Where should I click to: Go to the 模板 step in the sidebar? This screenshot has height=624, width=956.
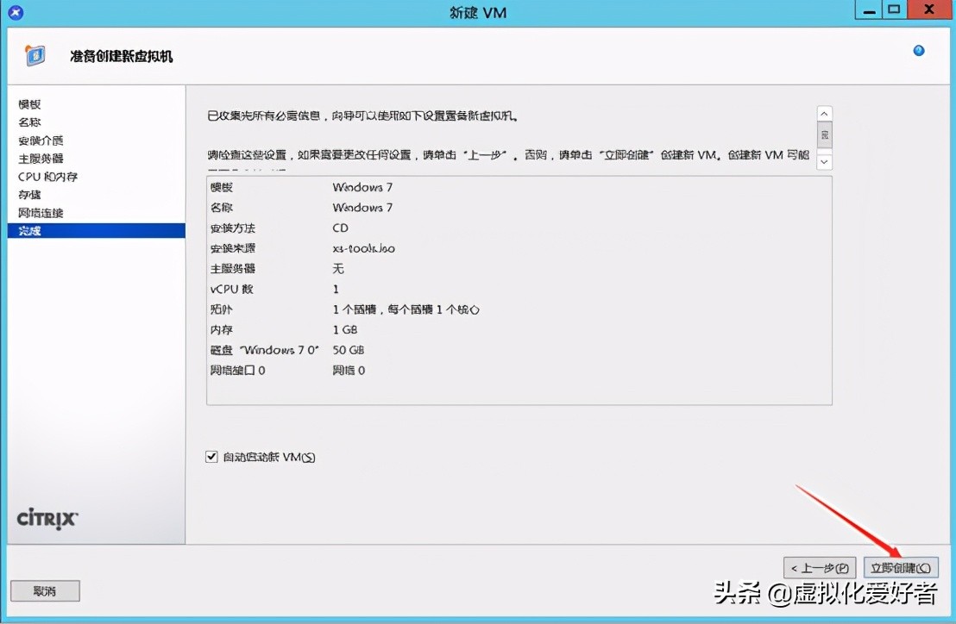click(x=29, y=104)
